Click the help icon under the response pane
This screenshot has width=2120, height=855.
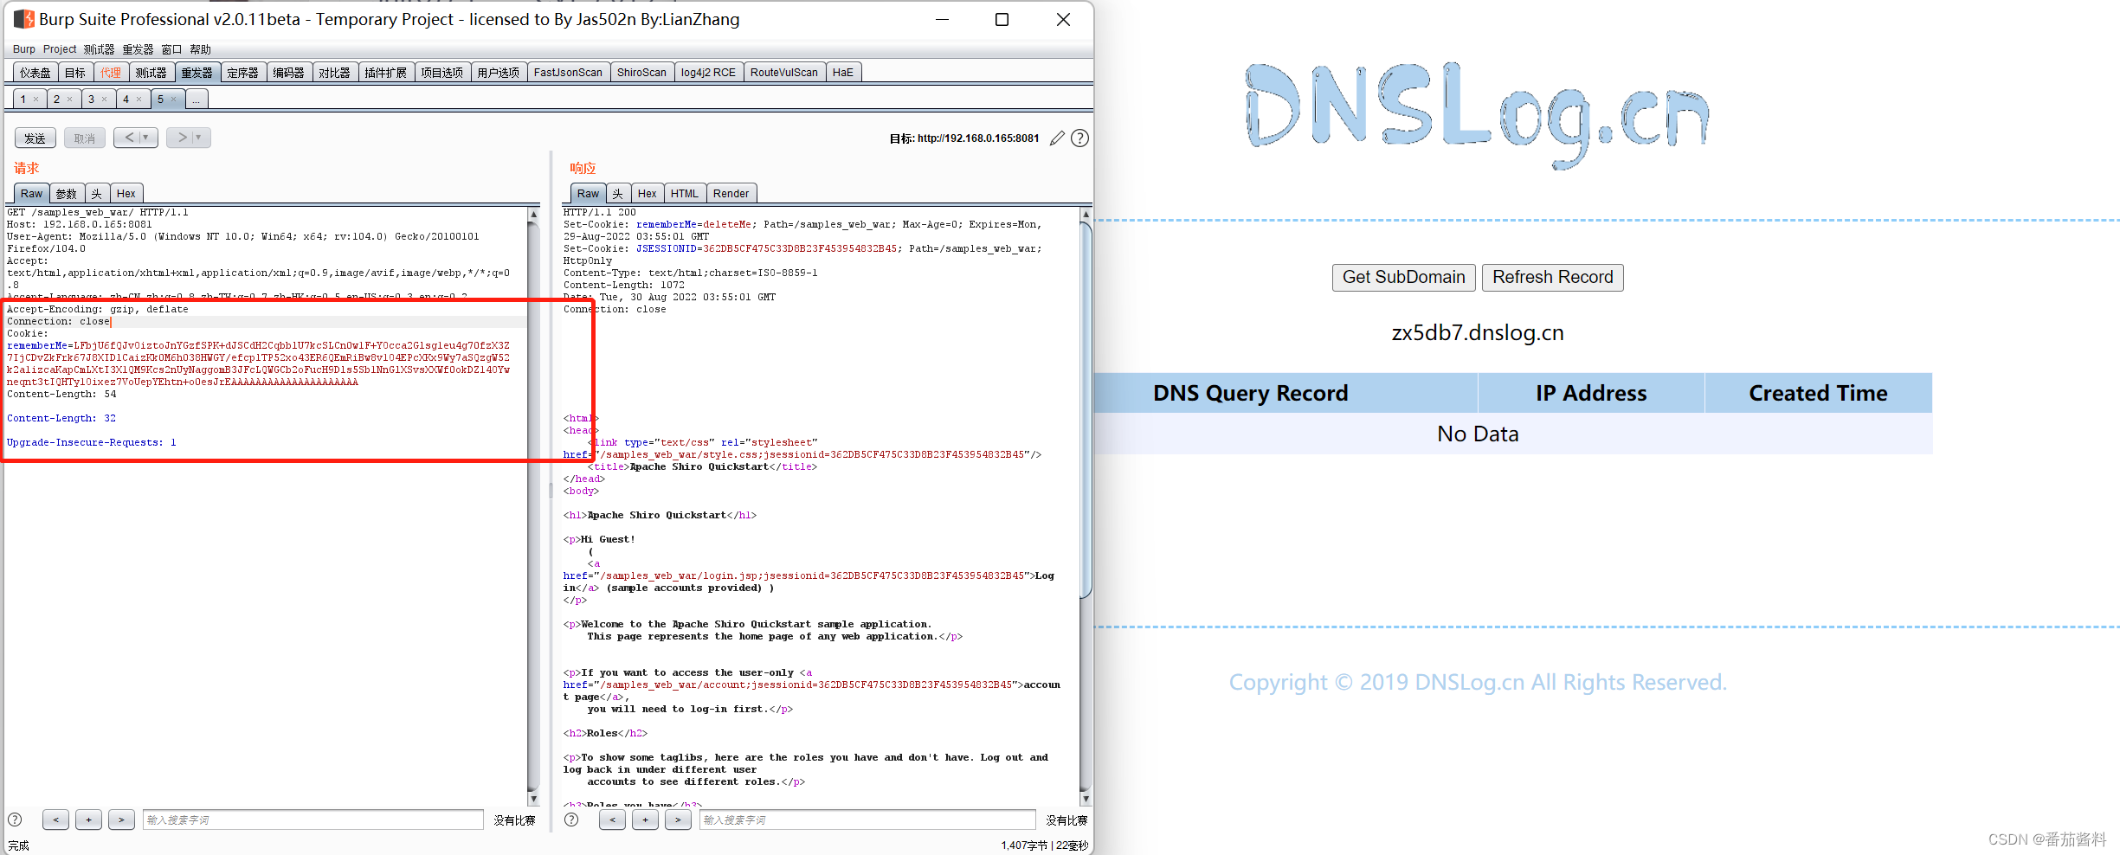(x=571, y=820)
